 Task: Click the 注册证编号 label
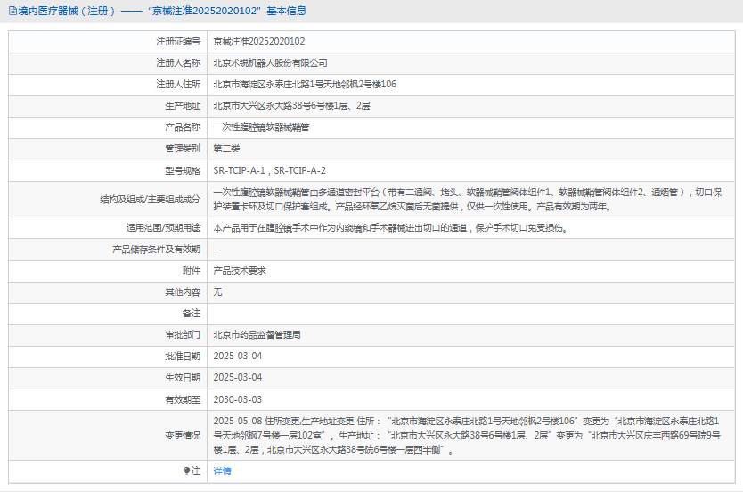point(178,42)
